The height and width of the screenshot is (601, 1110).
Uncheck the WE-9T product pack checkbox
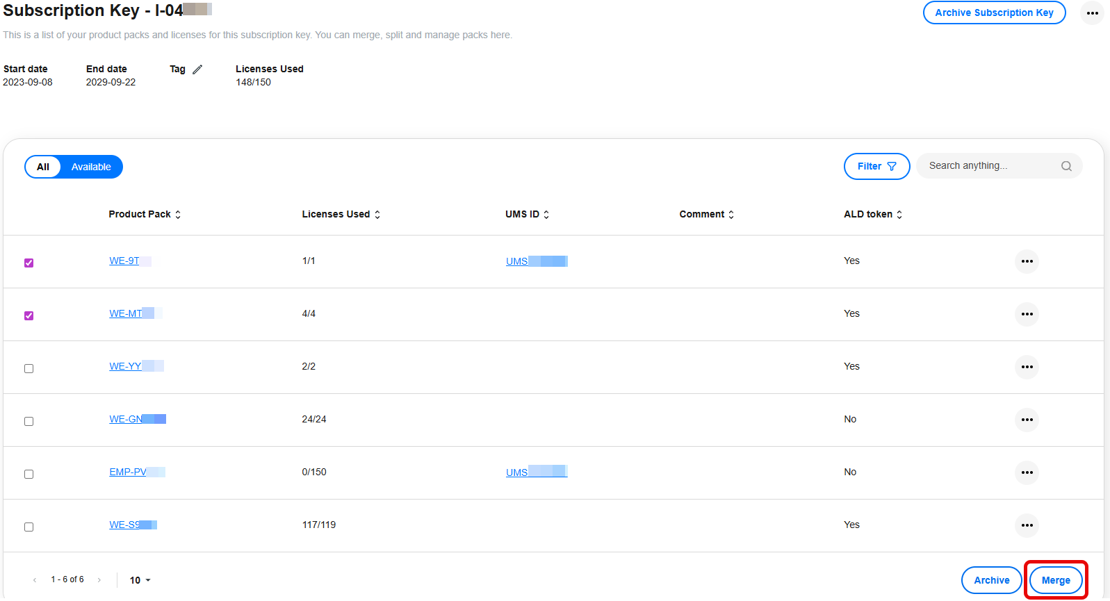pyautogui.click(x=29, y=263)
